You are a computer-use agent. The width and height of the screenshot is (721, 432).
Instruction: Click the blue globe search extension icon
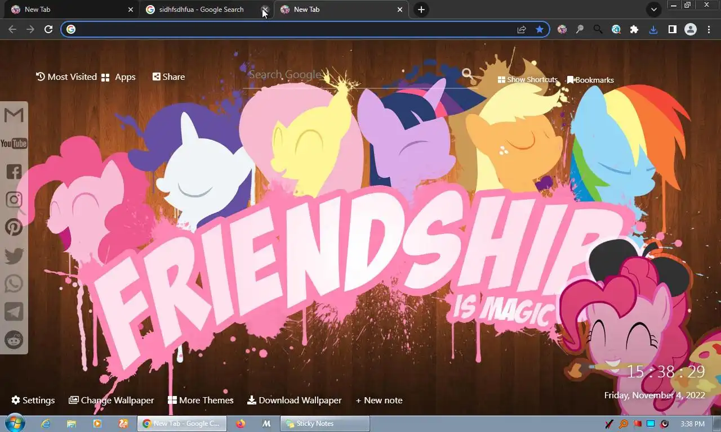click(616, 29)
